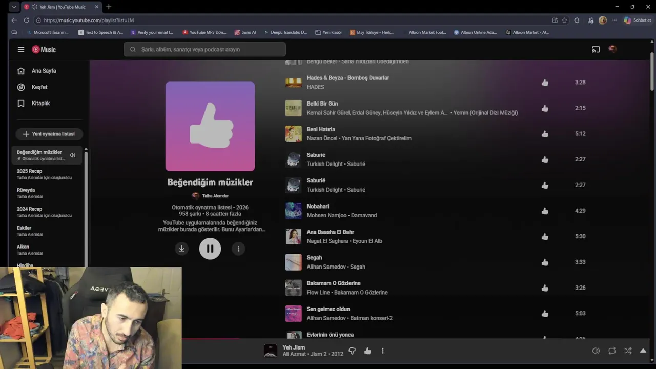
Task: Open the Suno AI bookmark
Action: point(245,32)
